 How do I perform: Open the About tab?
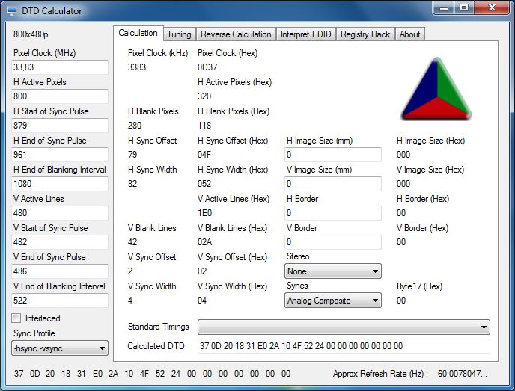tap(409, 34)
